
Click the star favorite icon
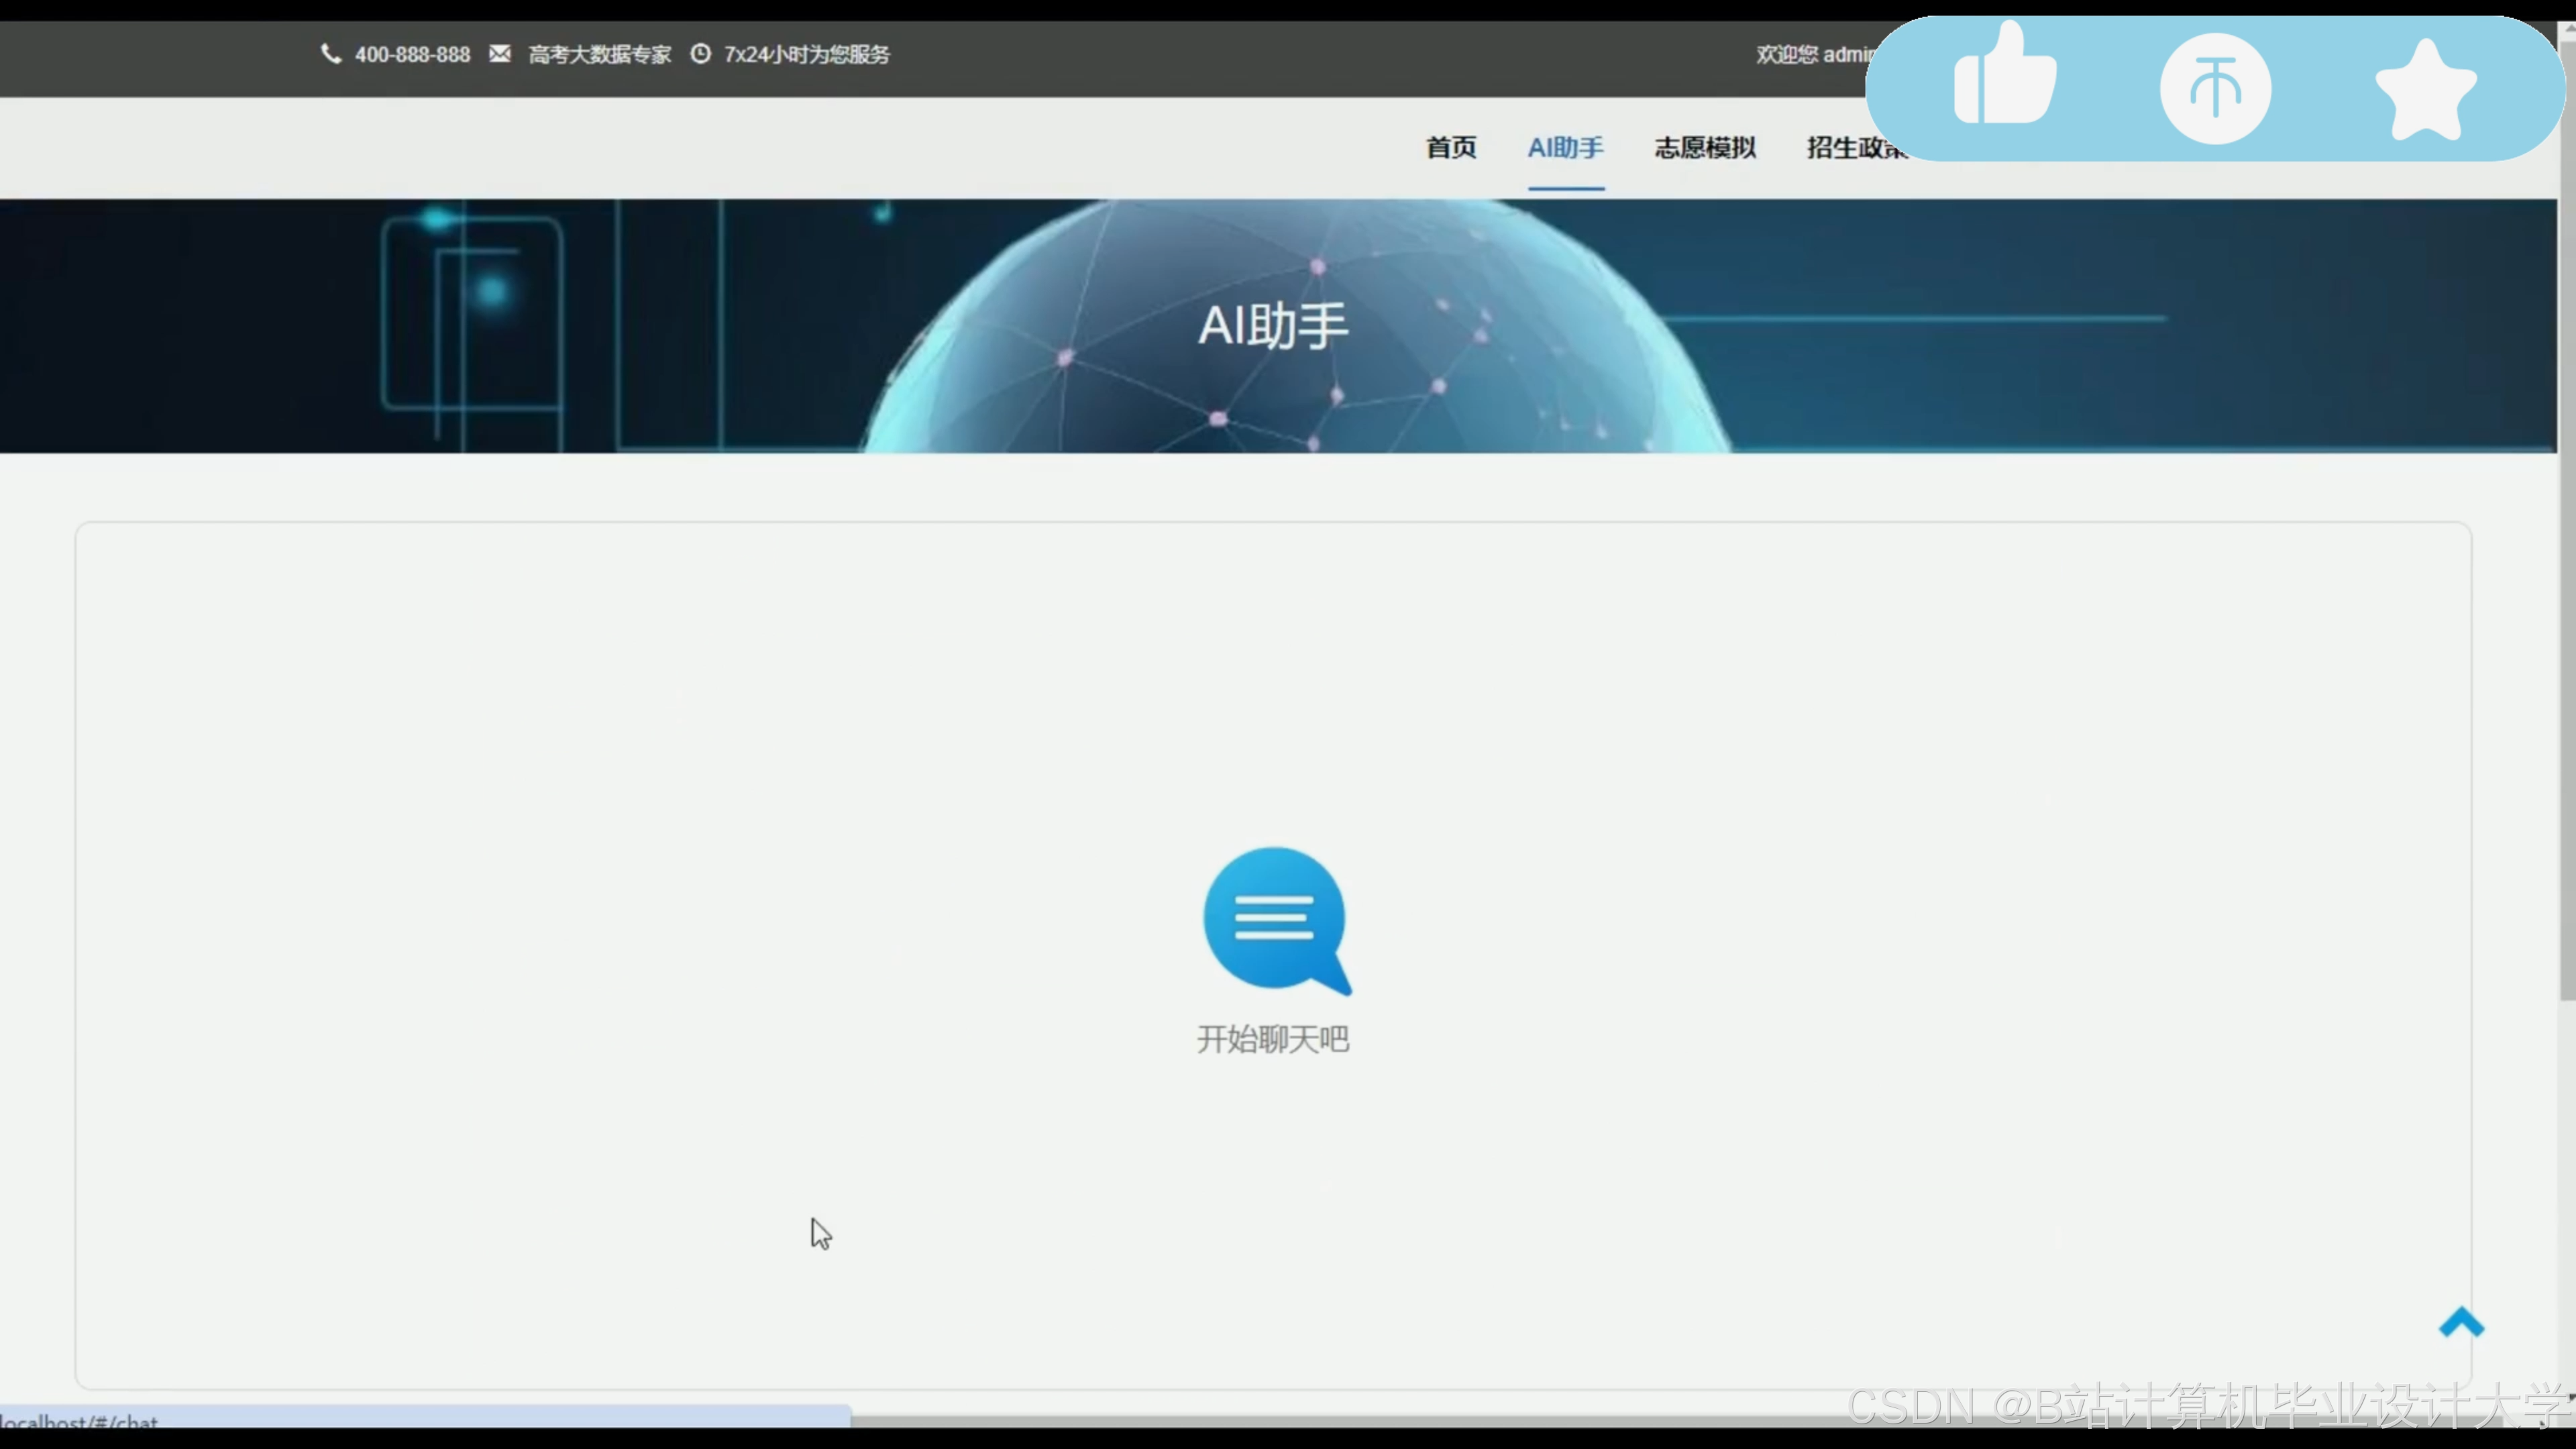[2425, 90]
